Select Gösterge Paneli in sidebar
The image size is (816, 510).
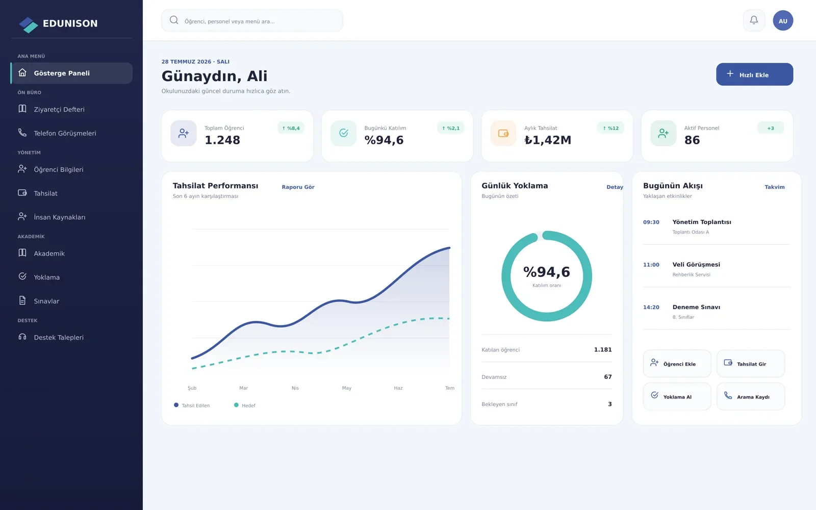coord(71,73)
